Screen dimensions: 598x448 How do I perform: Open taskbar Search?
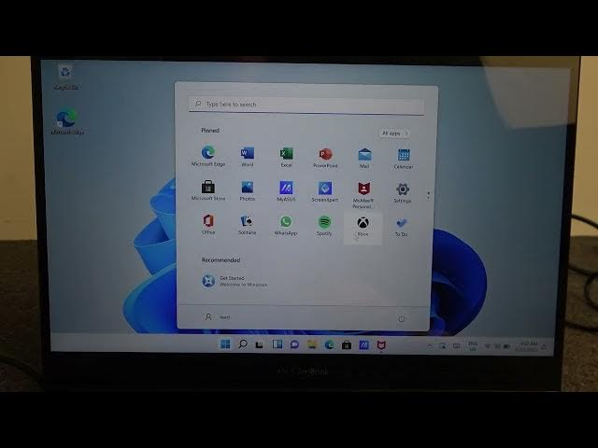click(243, 344)
